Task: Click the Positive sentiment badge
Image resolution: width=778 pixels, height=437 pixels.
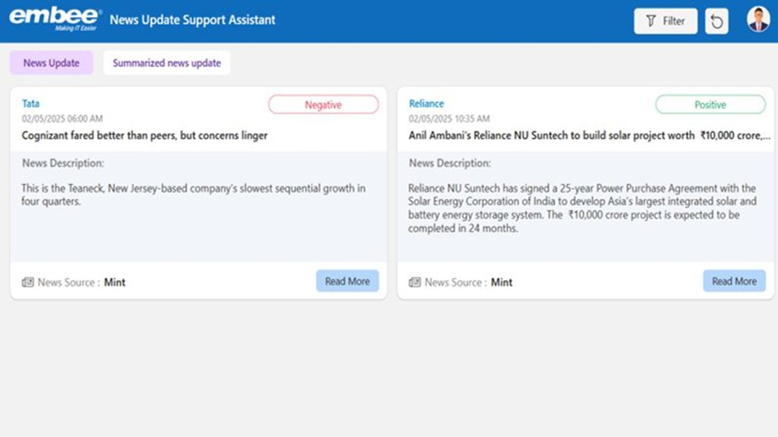Action: [x=711, y=104]
